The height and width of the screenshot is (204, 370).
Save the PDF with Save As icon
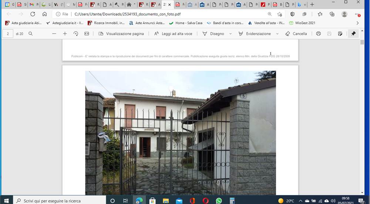pyautogui.click(x=340, y=34)
